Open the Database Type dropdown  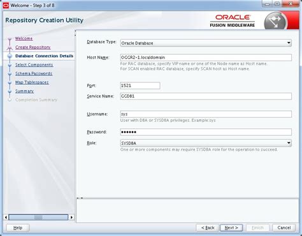click(x=206, y=43)
